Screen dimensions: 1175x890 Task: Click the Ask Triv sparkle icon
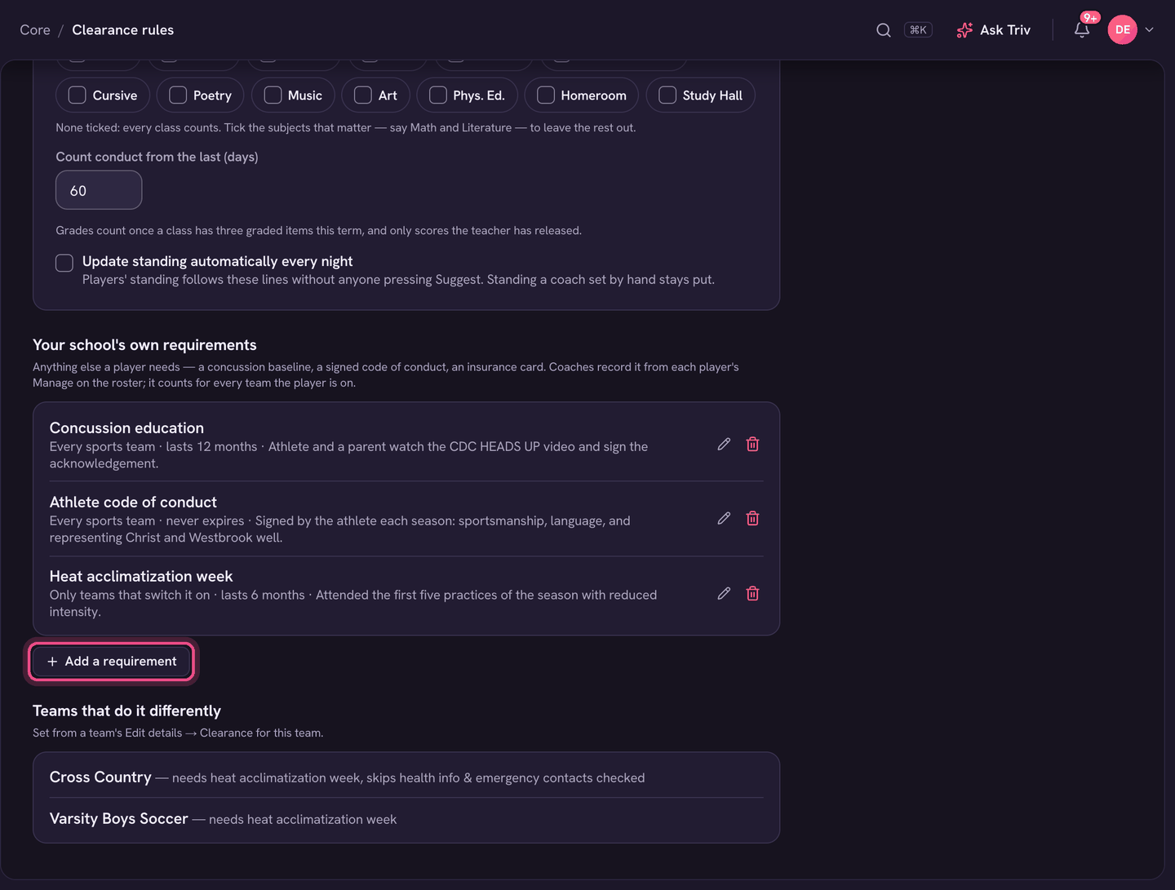pos(964,30)
